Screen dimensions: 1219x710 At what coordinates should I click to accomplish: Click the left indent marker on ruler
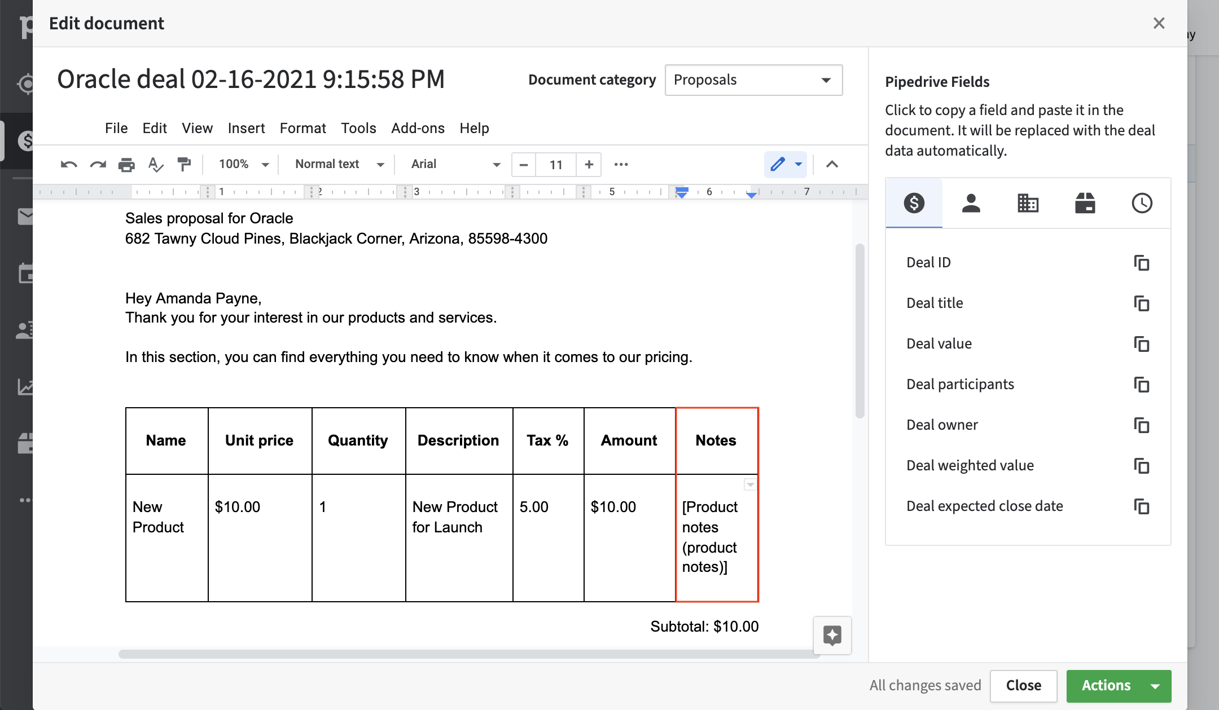point(682,193)
